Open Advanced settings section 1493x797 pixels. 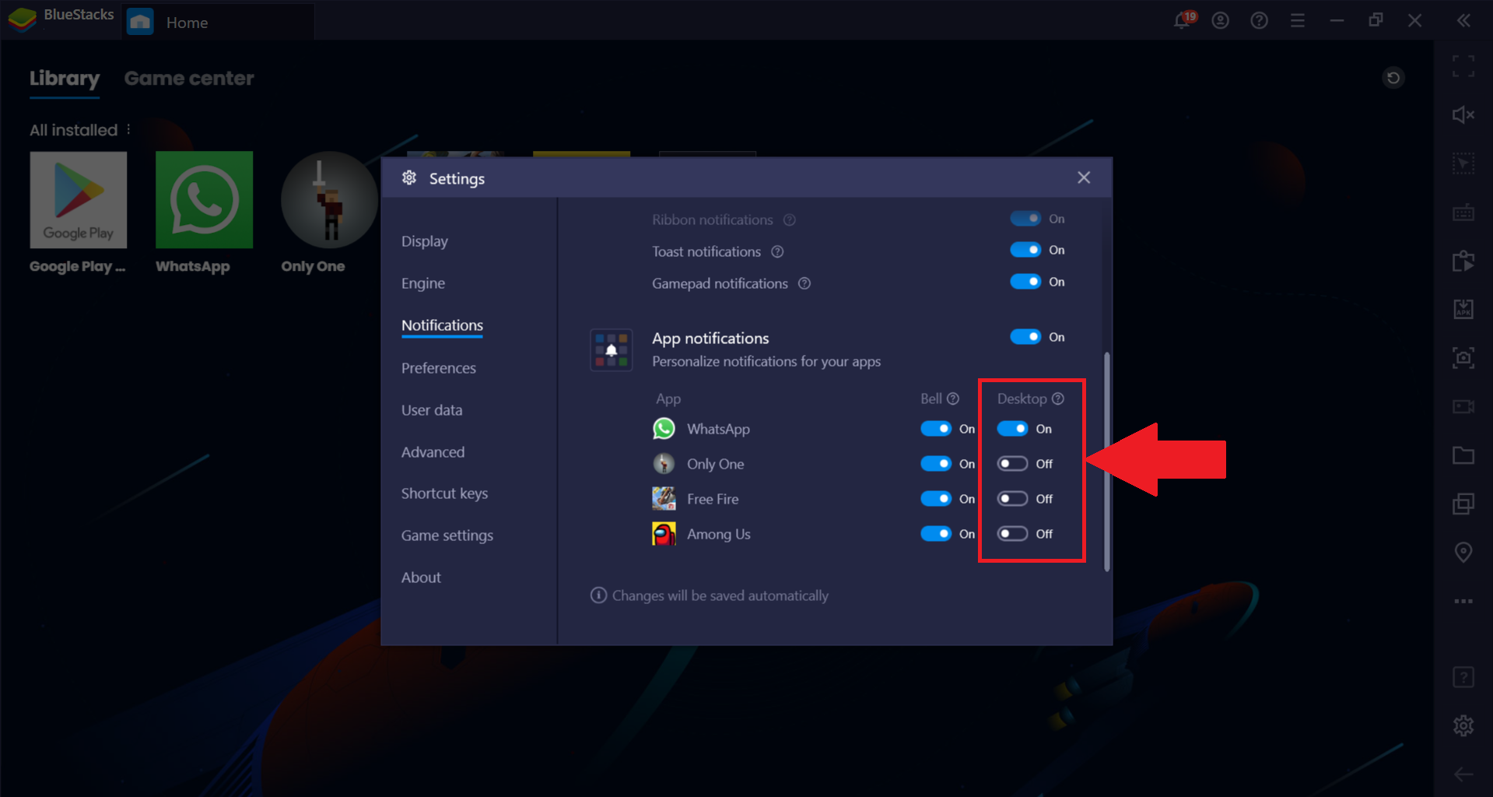click(433, 452)
